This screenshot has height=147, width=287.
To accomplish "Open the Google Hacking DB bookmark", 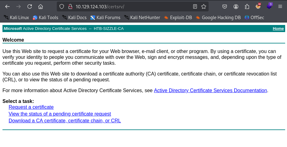I will click(x=218, y=18).
